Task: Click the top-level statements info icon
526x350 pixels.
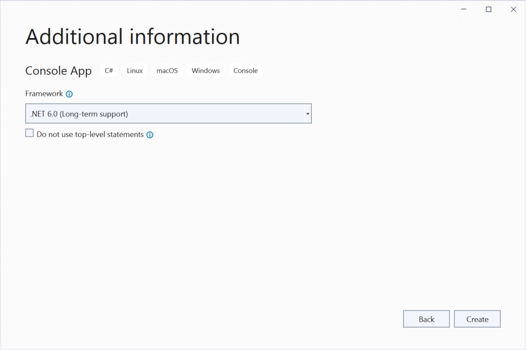Action: 150,135
